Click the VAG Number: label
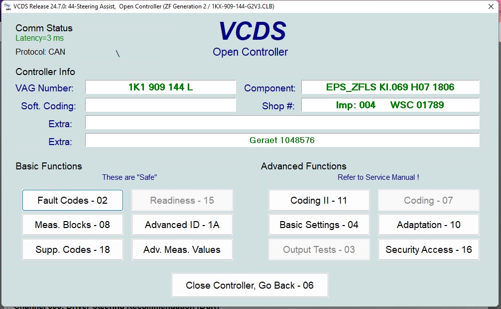Screen dimensions: 501x309 44,88
